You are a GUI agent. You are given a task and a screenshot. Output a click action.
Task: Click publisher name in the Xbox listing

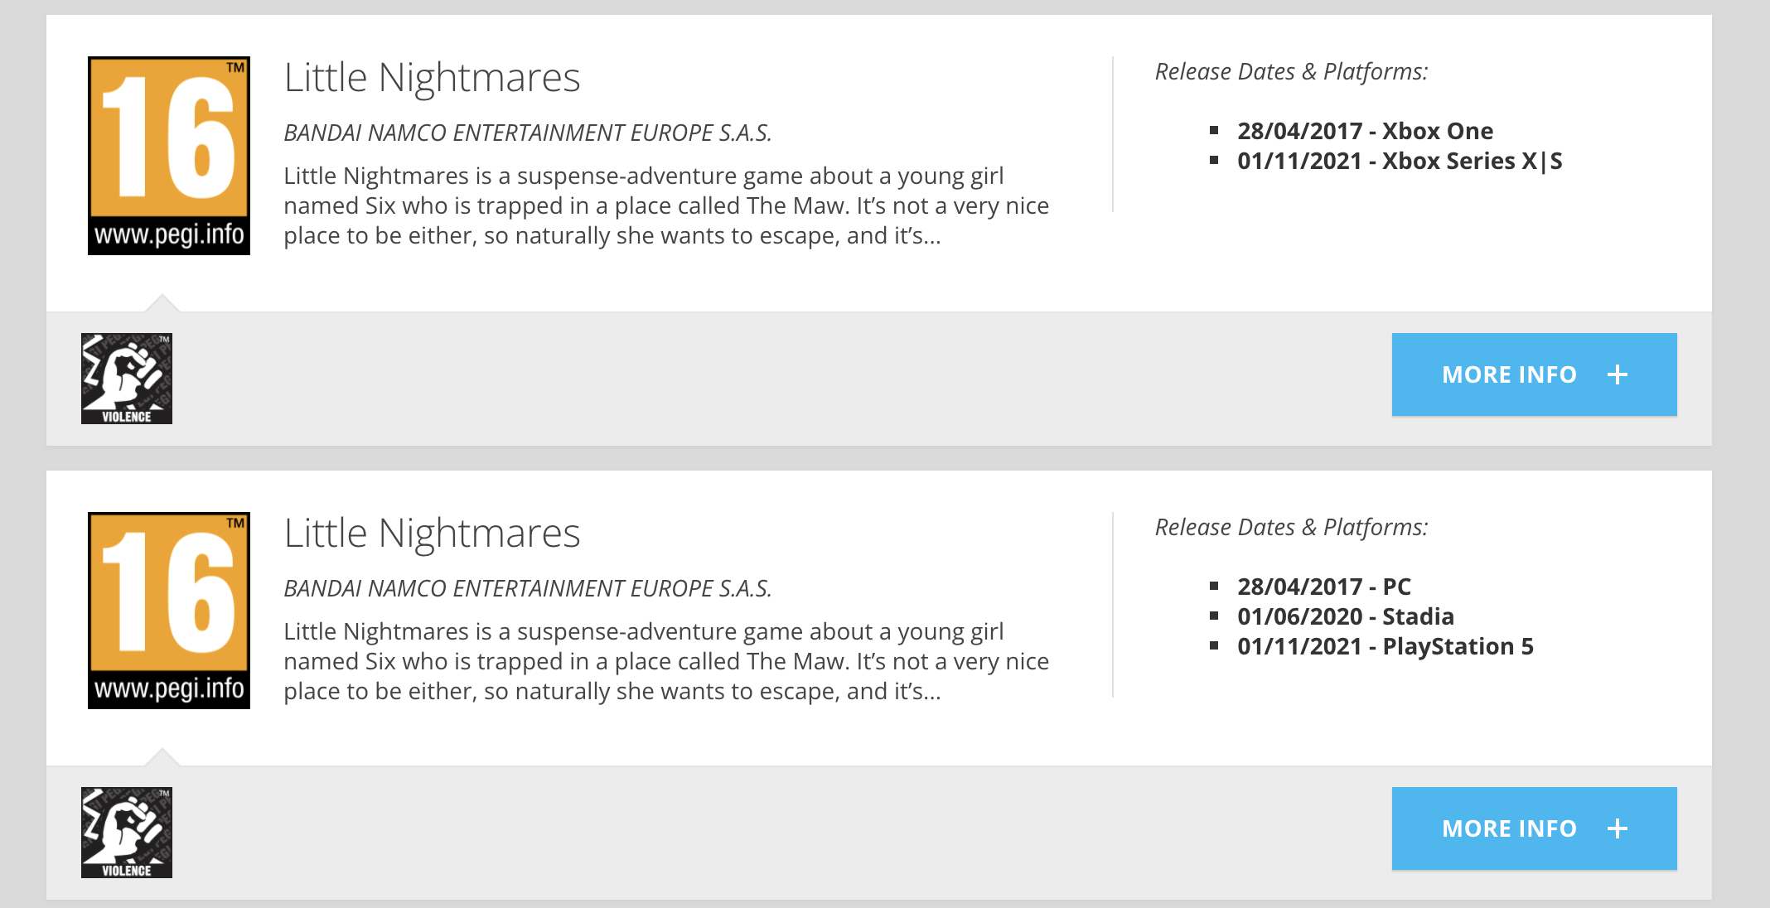(x=528, y=133)
